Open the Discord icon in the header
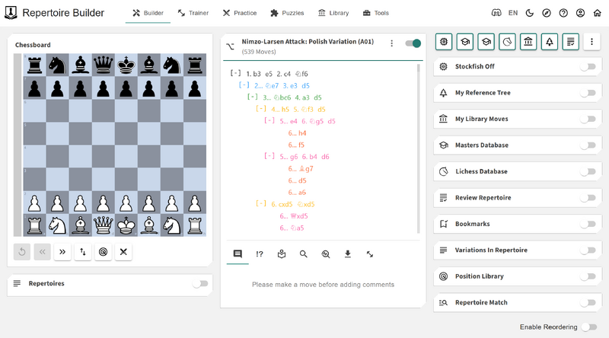Image resolution: width=609 pixels, height=338 pixels. click(x=498, y=13)
